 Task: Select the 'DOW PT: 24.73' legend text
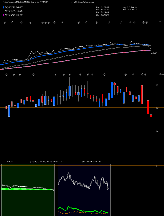13,15
